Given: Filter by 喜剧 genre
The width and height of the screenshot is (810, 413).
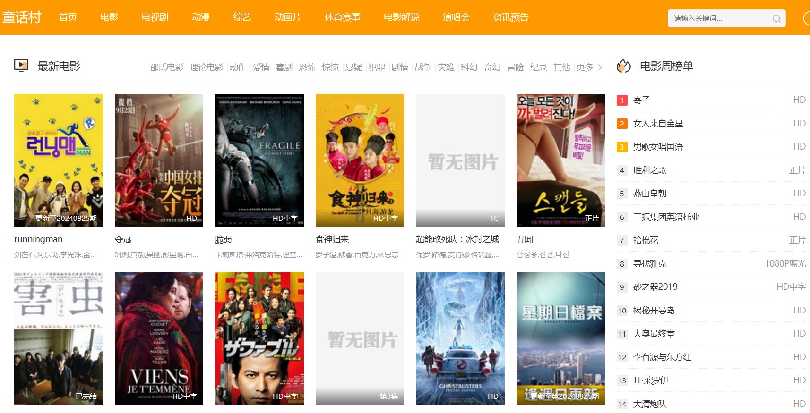Looking at the screenshot, I should tap(284, 67).
